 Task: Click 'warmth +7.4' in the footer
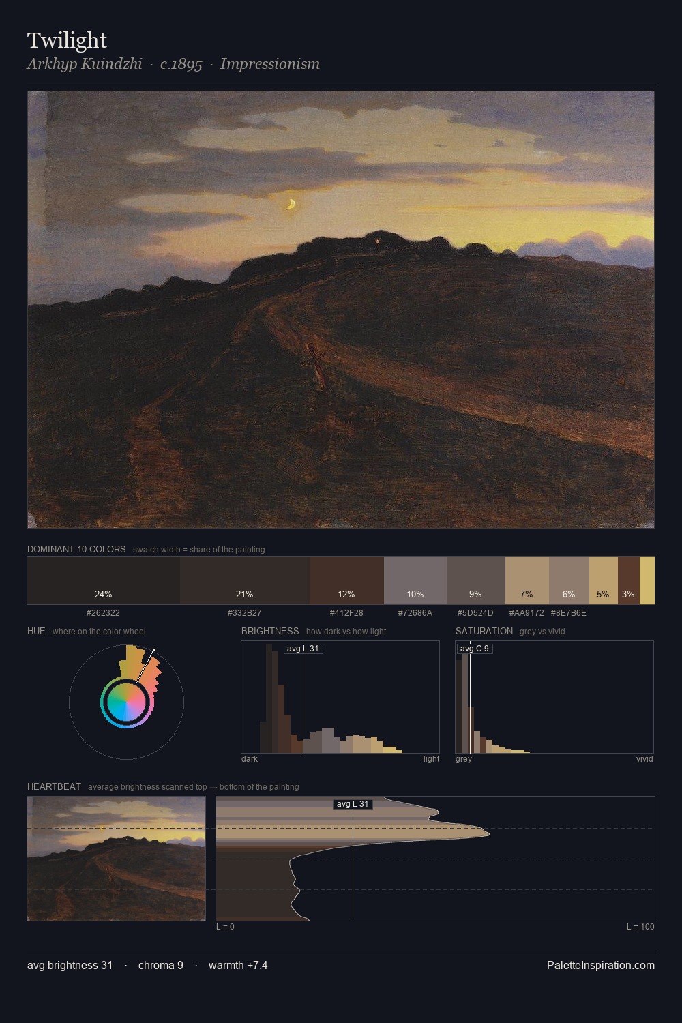[238, 966]
